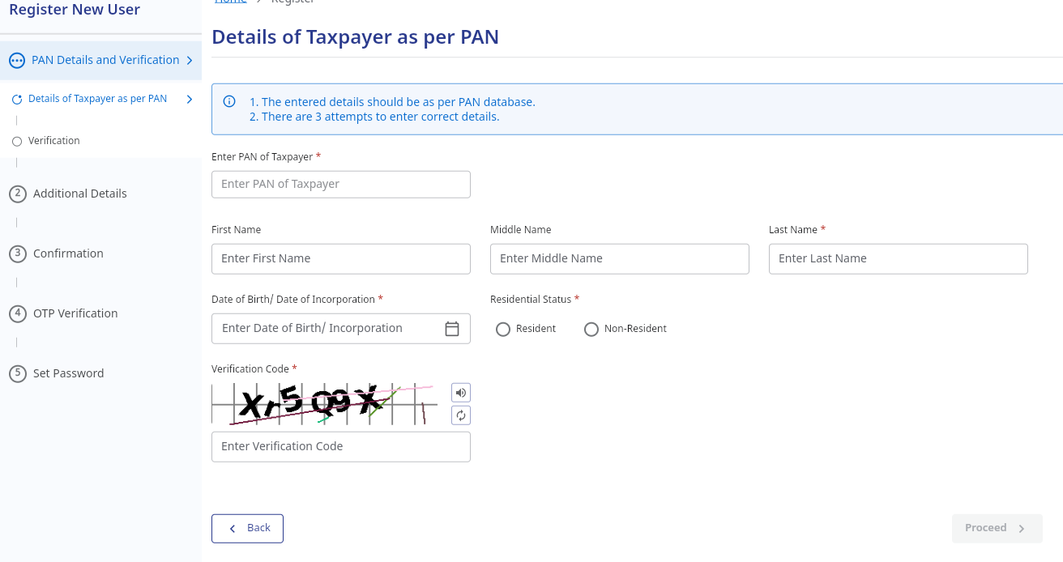This screenshot has width=1063, height=562.
Task: Click the blue info icon in notice
Action: point(229,102)
